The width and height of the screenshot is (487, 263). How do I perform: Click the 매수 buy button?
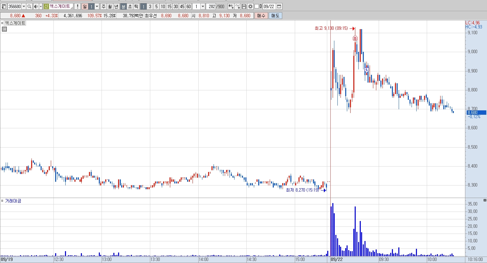pyautogui.click(x=261, y=16)
